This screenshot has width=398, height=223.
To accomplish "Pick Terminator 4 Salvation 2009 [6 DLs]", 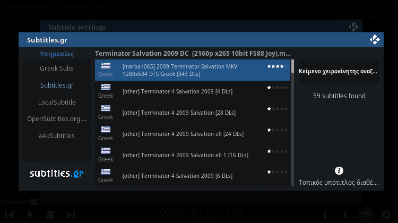I will pos(193,176).
